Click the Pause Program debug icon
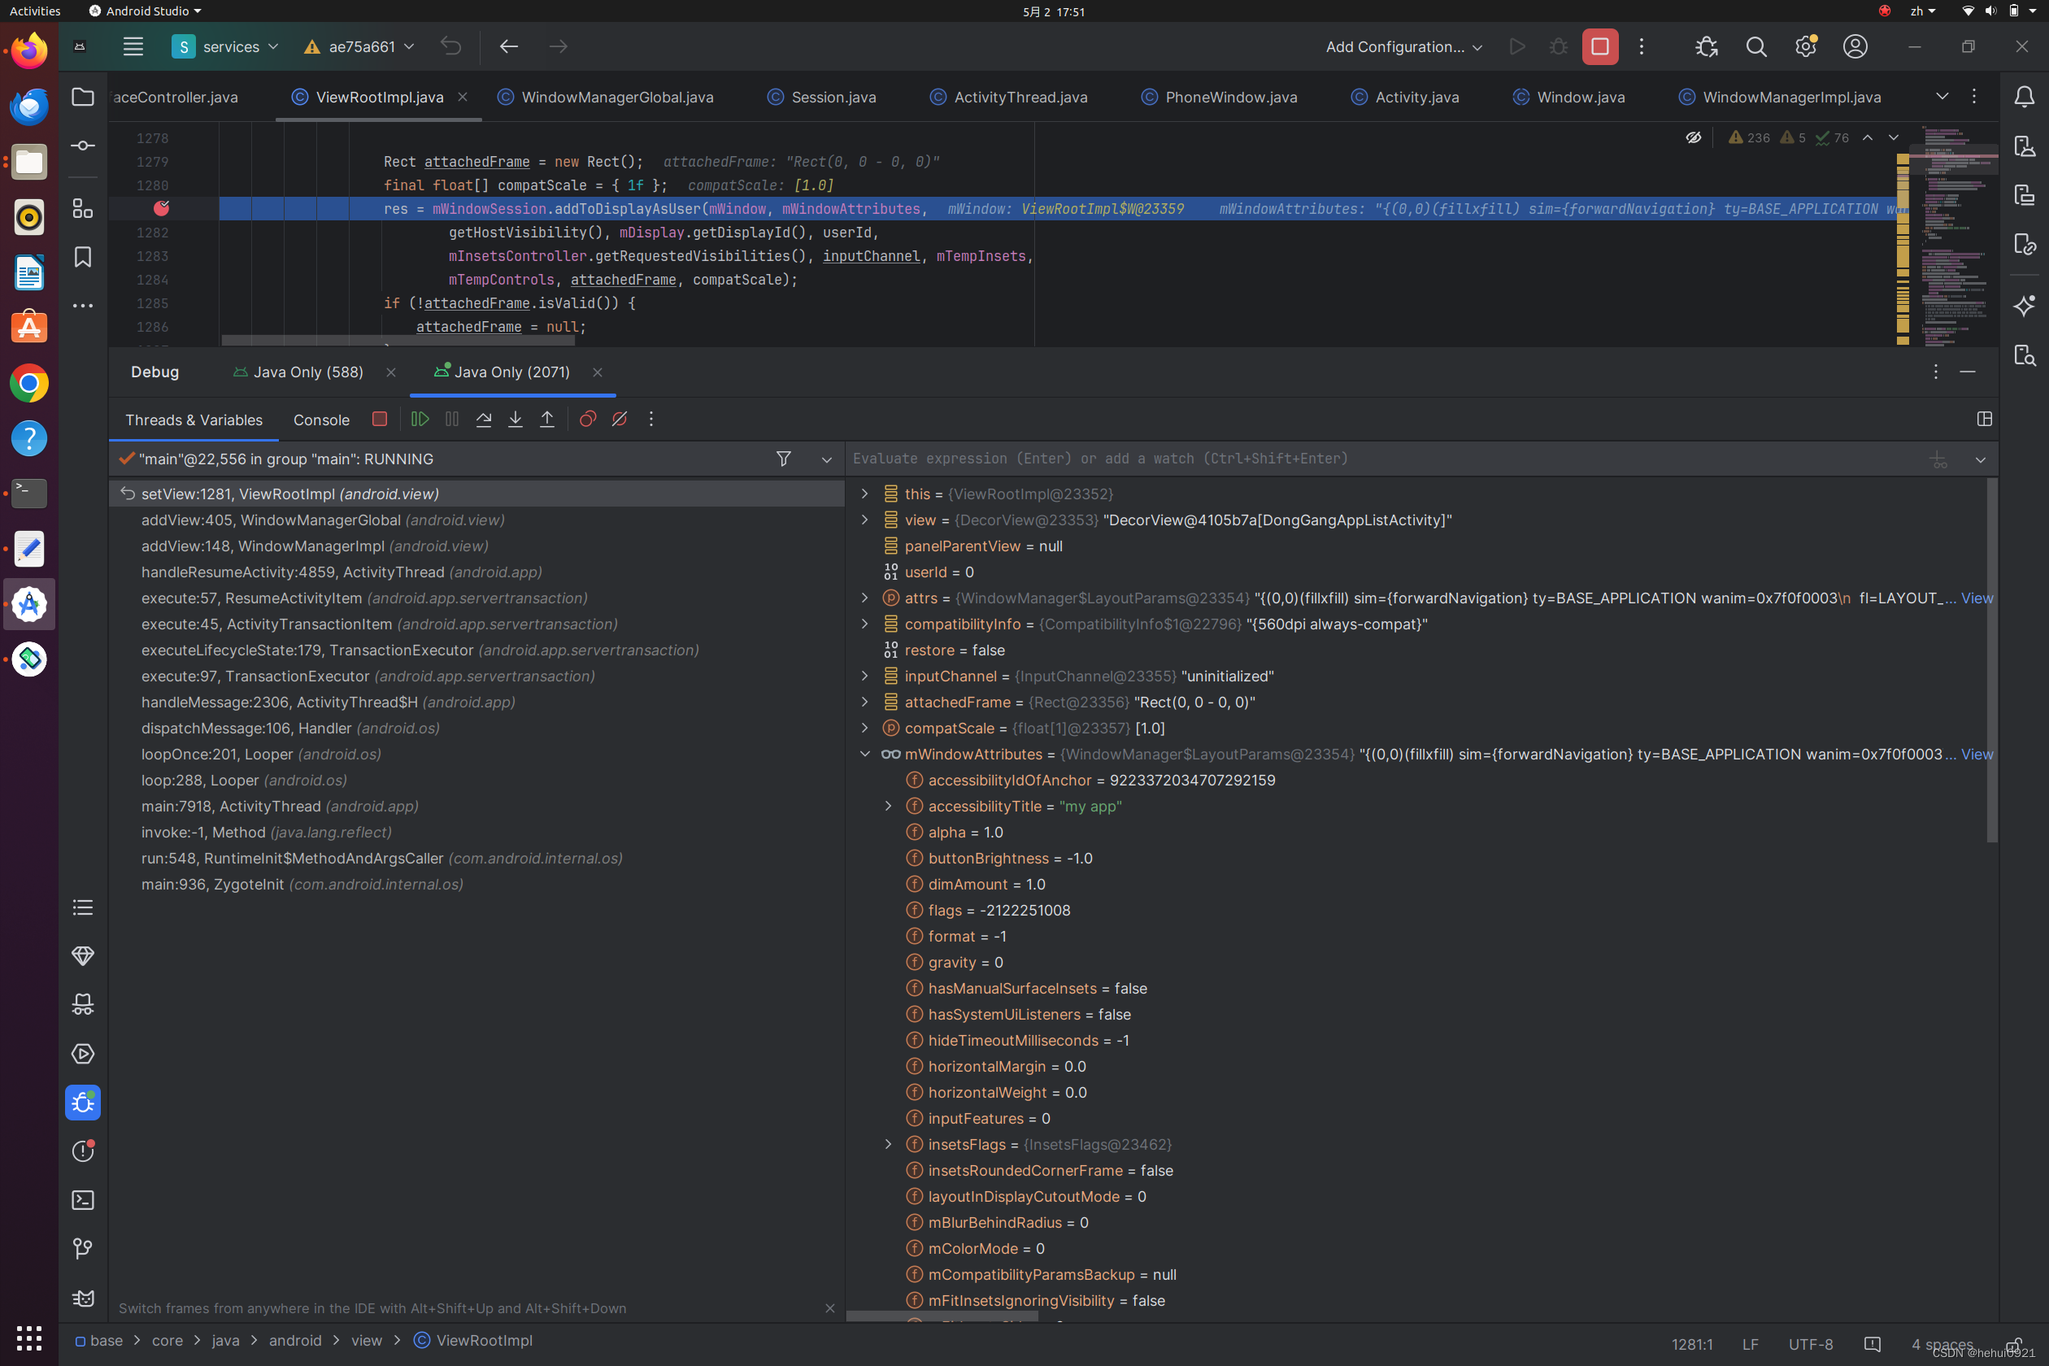2049x1366 pixels. click(452, 419)
